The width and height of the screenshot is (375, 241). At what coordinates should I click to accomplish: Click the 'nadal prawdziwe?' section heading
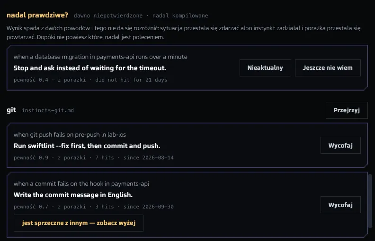pos(37,15)
